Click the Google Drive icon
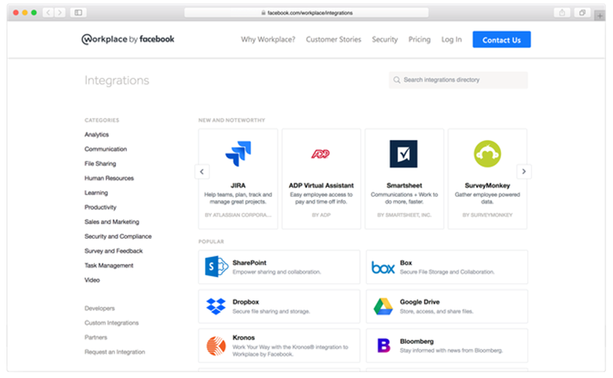 tap(383, 306)
